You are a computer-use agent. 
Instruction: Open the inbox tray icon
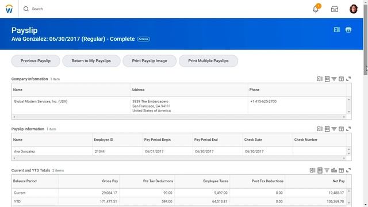(x=335, y=9)
